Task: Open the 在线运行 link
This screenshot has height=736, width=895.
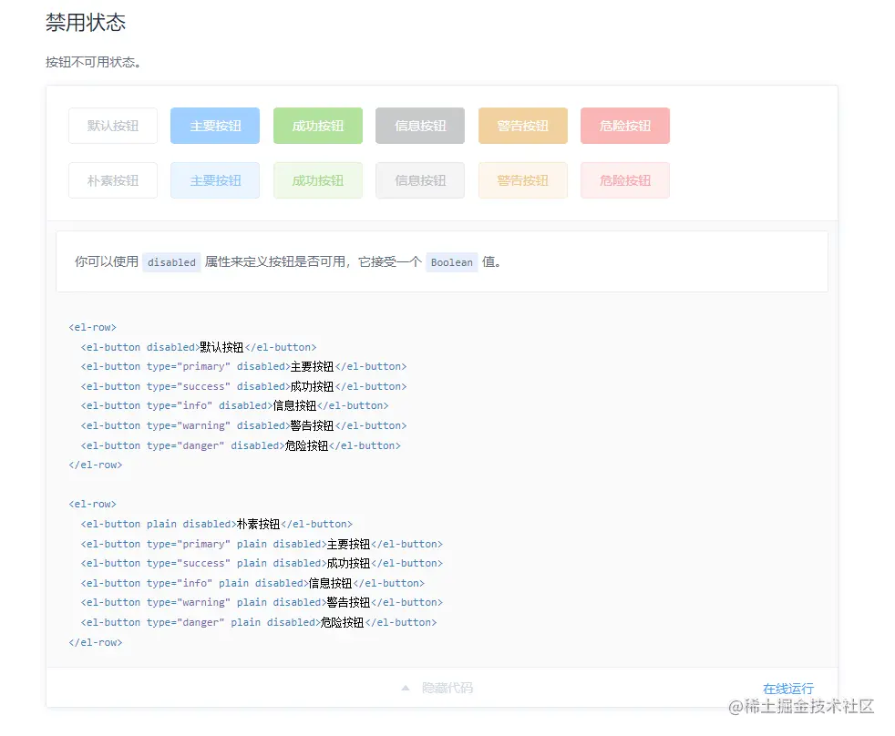Action: 788,689
